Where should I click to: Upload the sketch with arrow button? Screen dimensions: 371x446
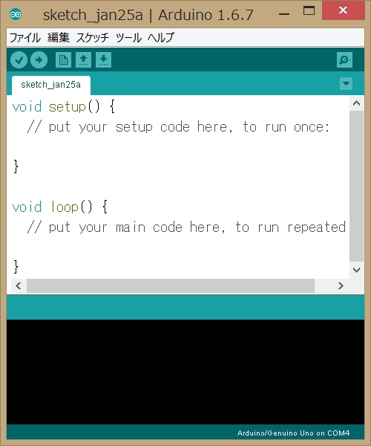39,60
